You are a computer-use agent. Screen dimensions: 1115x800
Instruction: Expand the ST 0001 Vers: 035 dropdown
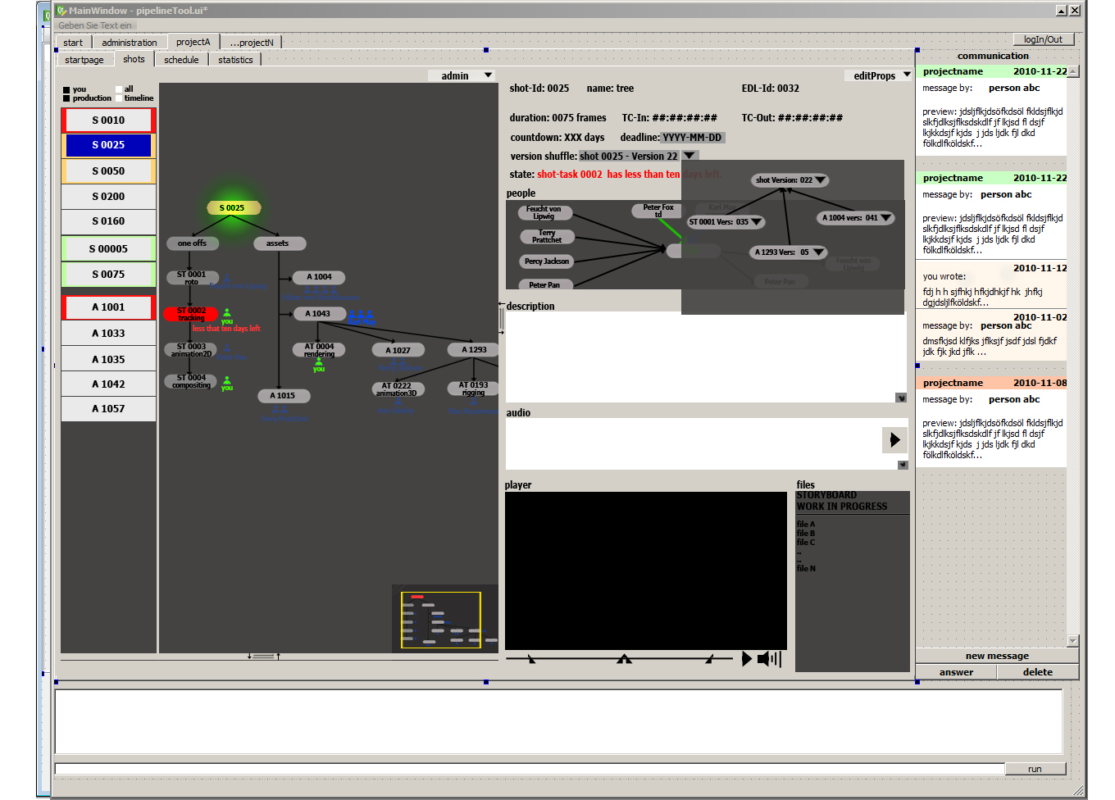[757, 221]
